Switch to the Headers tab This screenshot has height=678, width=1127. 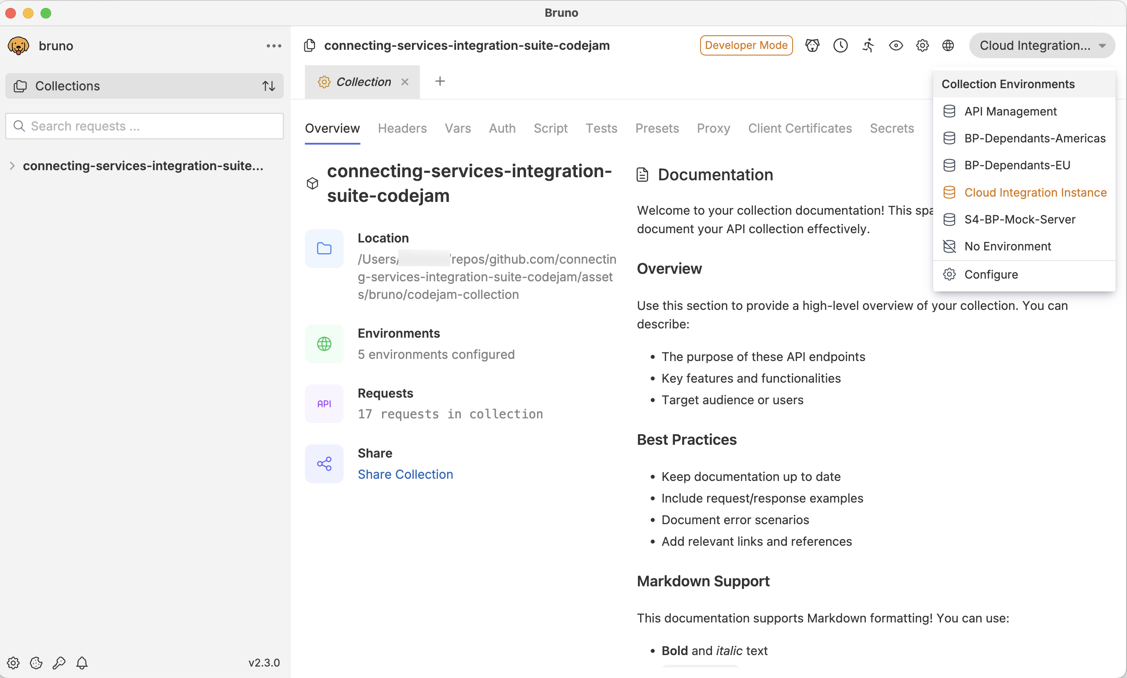point(402,128)
